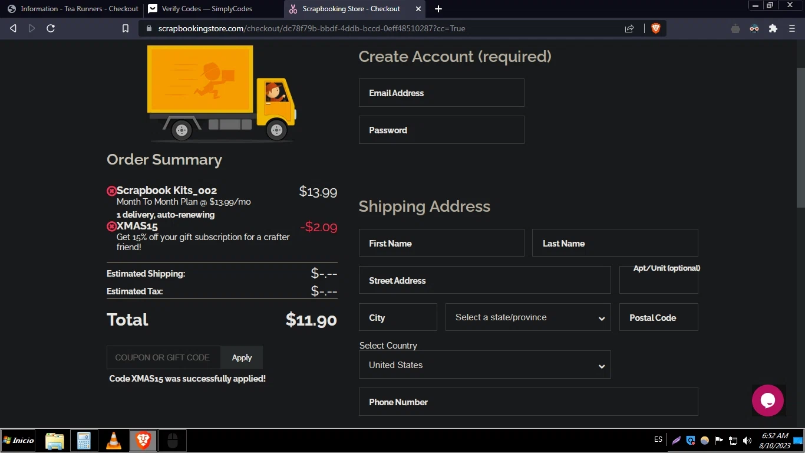Click 'Code XMAS15 was successfully applied!' message
The image size is (805, 453).
(187, 379)
